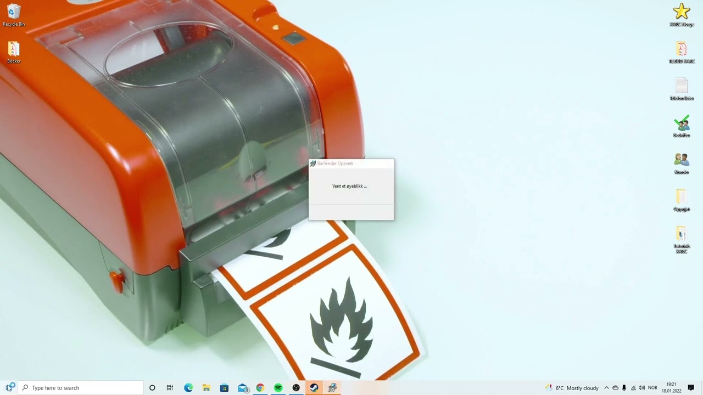This screenshot has height=395, width=703.
Task: Open the clock showing 19:21
Action: tap(671, 388)
